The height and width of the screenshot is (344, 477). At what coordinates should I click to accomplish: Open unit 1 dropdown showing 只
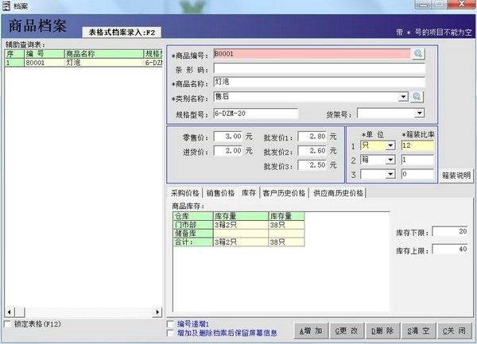390,145
